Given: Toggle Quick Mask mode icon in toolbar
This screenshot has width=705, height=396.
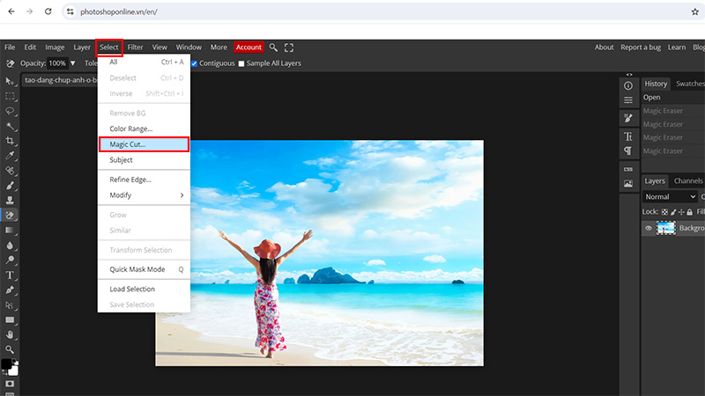Looking at the screenshot, I should [x=10, y=384].
